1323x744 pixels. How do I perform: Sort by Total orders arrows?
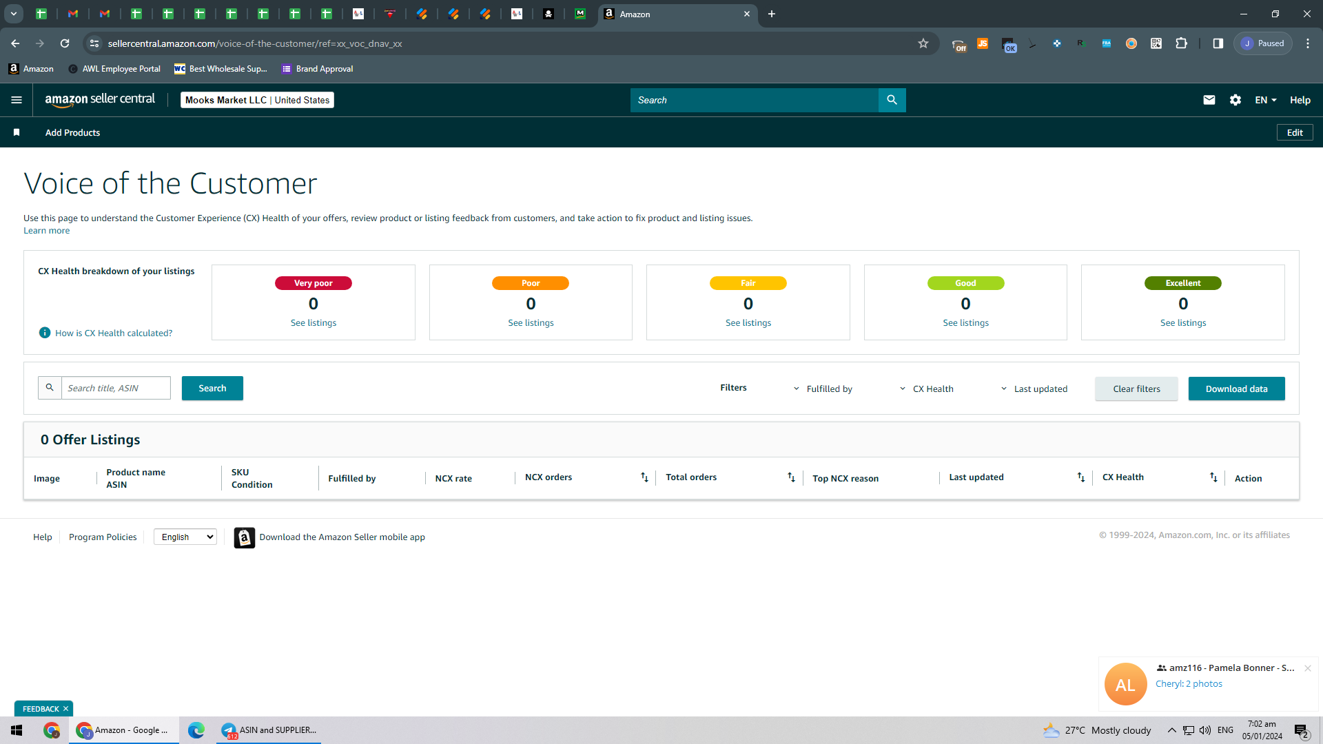[x=791, y=477]
